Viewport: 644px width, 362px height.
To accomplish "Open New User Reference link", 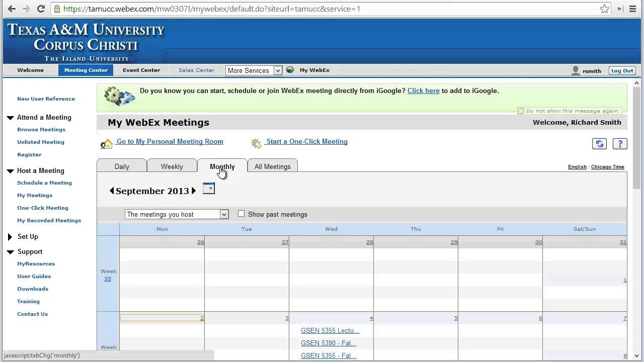I will pos(46,99).
